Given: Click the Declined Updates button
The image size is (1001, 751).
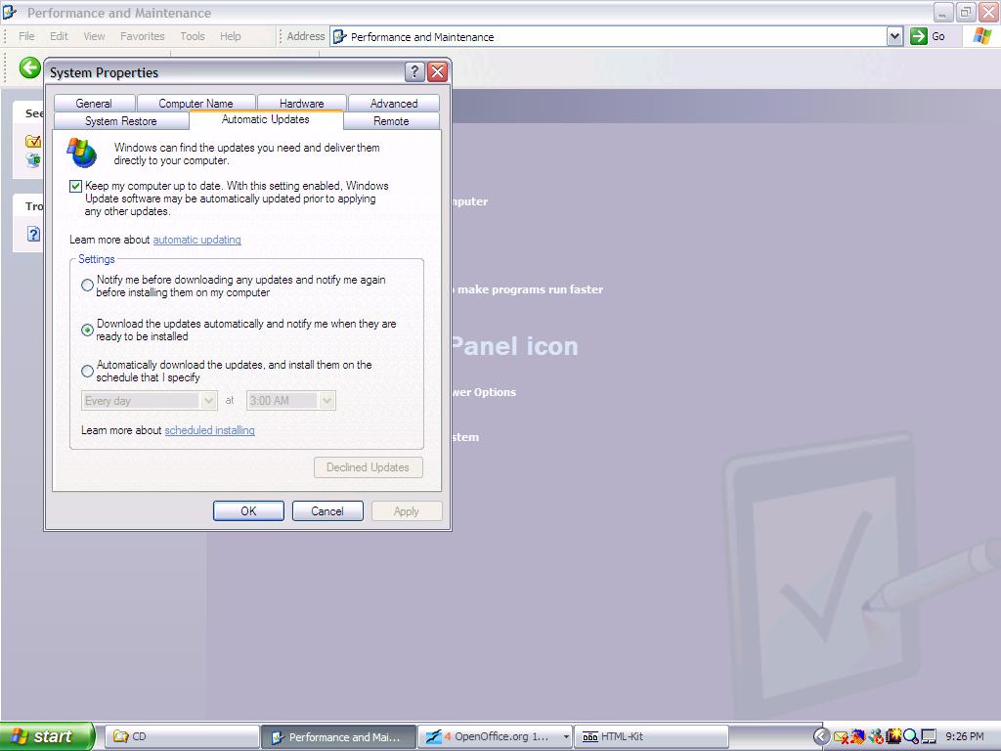Looking at the screenshot, I should tap(368, 467).
